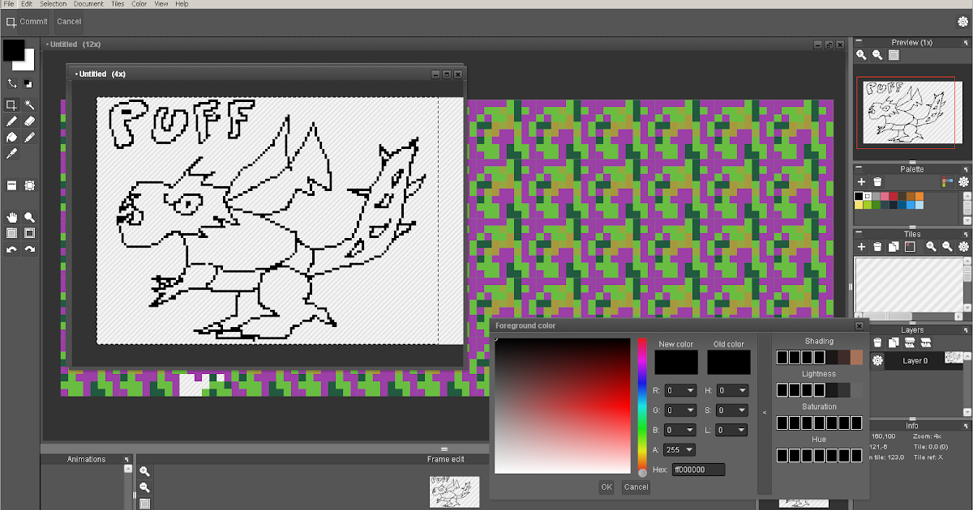Screen dimensions: 973x510
Task: Click Cancel in Foreground color dialog
Action: point(636,487)
